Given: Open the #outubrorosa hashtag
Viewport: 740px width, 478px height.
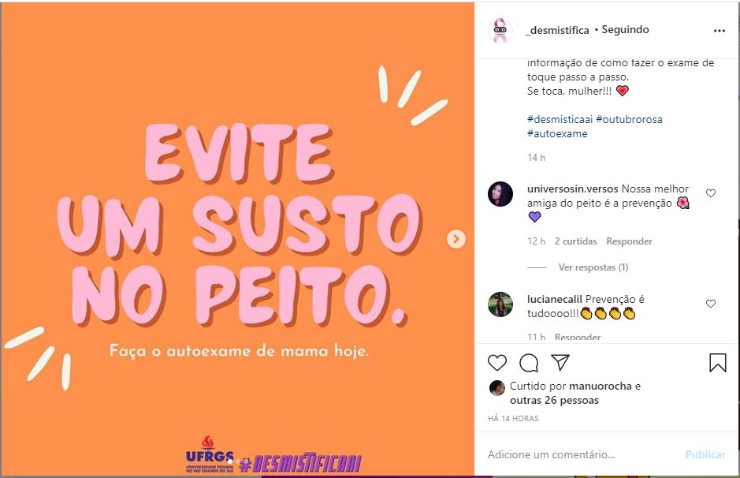Looking at the screenshot, I should (629, 120).
